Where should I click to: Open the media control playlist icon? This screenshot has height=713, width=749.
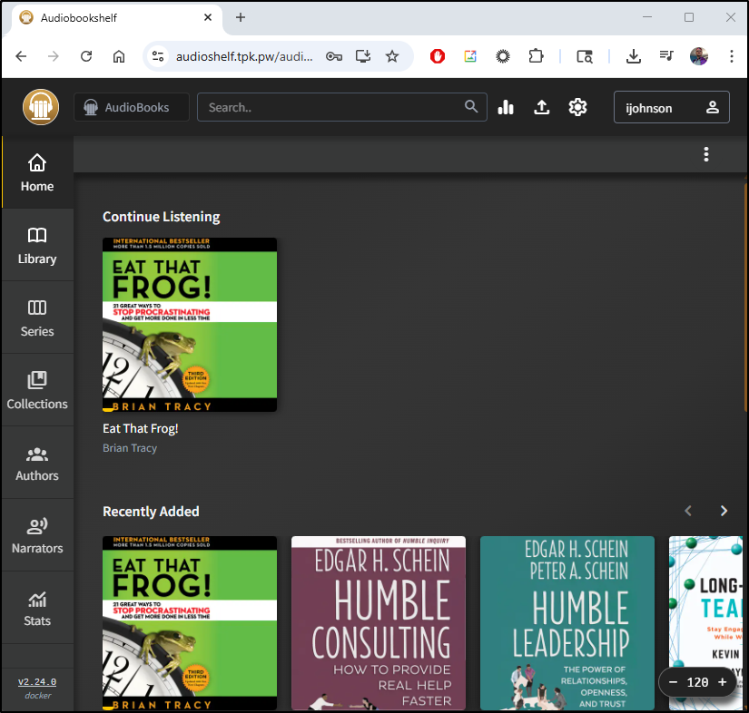coord(666,56)
